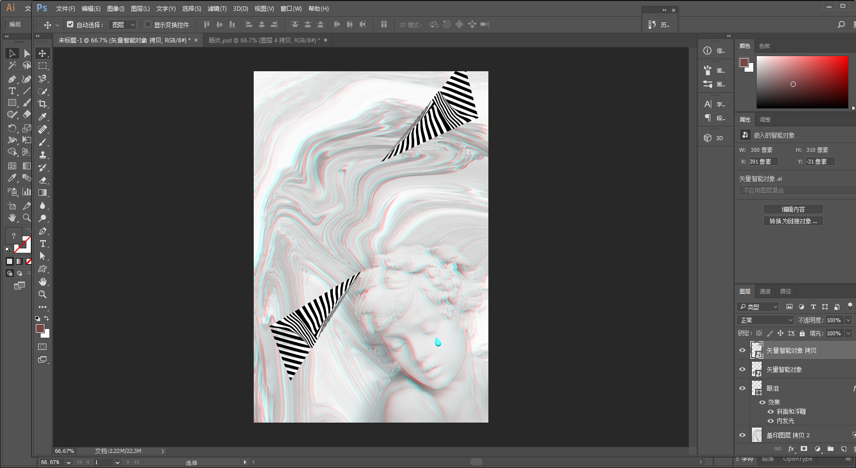Pick the Eyedropper tool in Photoshop toolbar
856x468 pixels.
(x=43, y=117)
